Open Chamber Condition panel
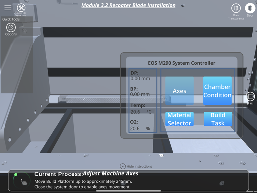This screenshot has height=193, width=257. coord(217,91)
